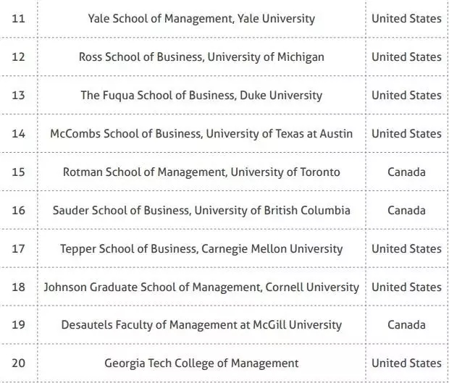Select Ross School of Business, University of Michigan
The width and height of the screenshot is (449, 383).
pos(201,57)
